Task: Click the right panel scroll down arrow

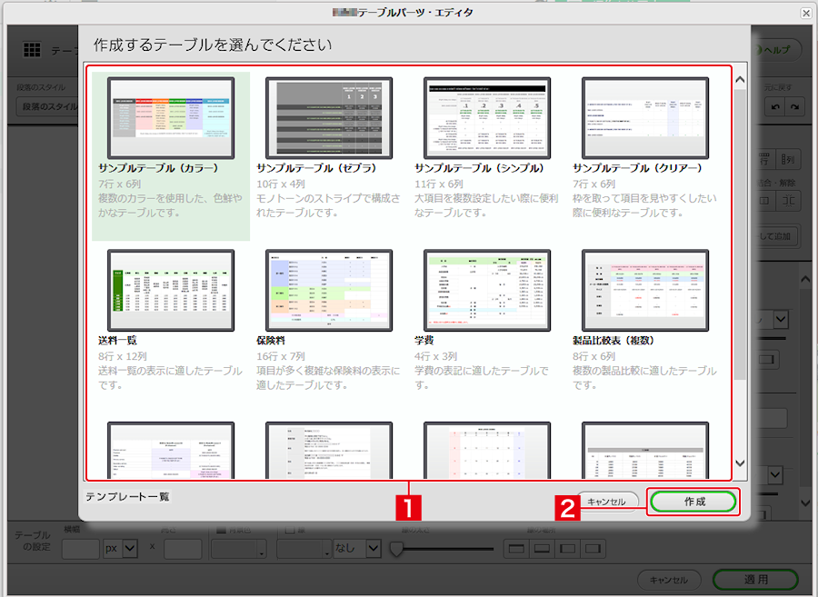Action: pos(805,502)
